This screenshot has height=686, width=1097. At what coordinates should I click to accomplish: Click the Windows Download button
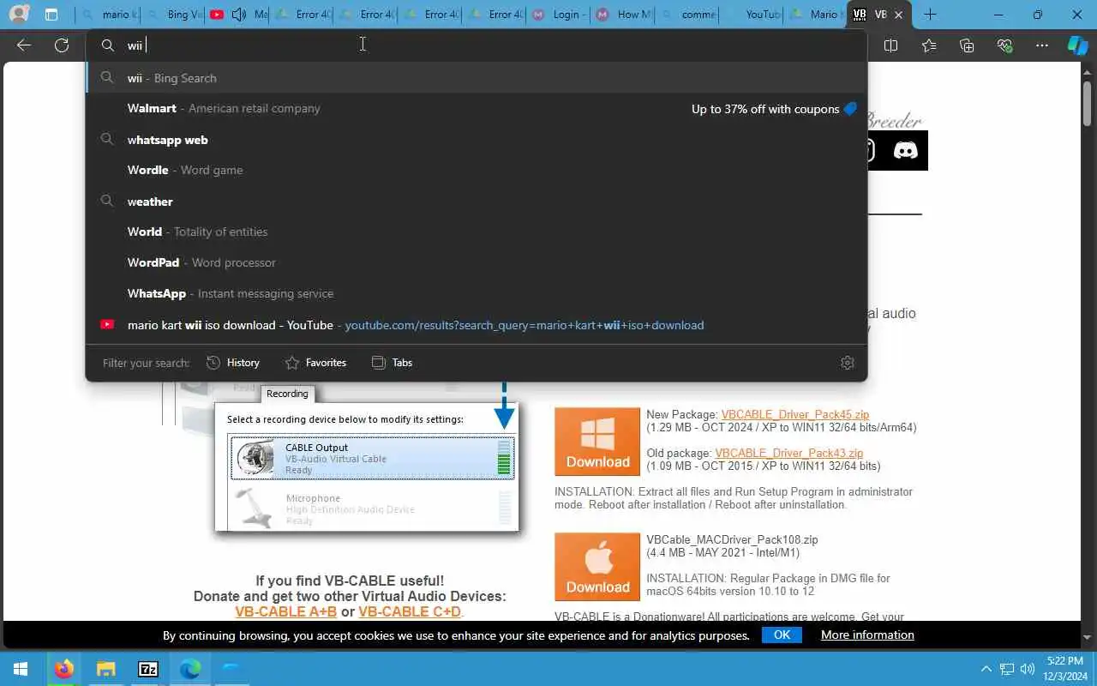coord(597,442)
